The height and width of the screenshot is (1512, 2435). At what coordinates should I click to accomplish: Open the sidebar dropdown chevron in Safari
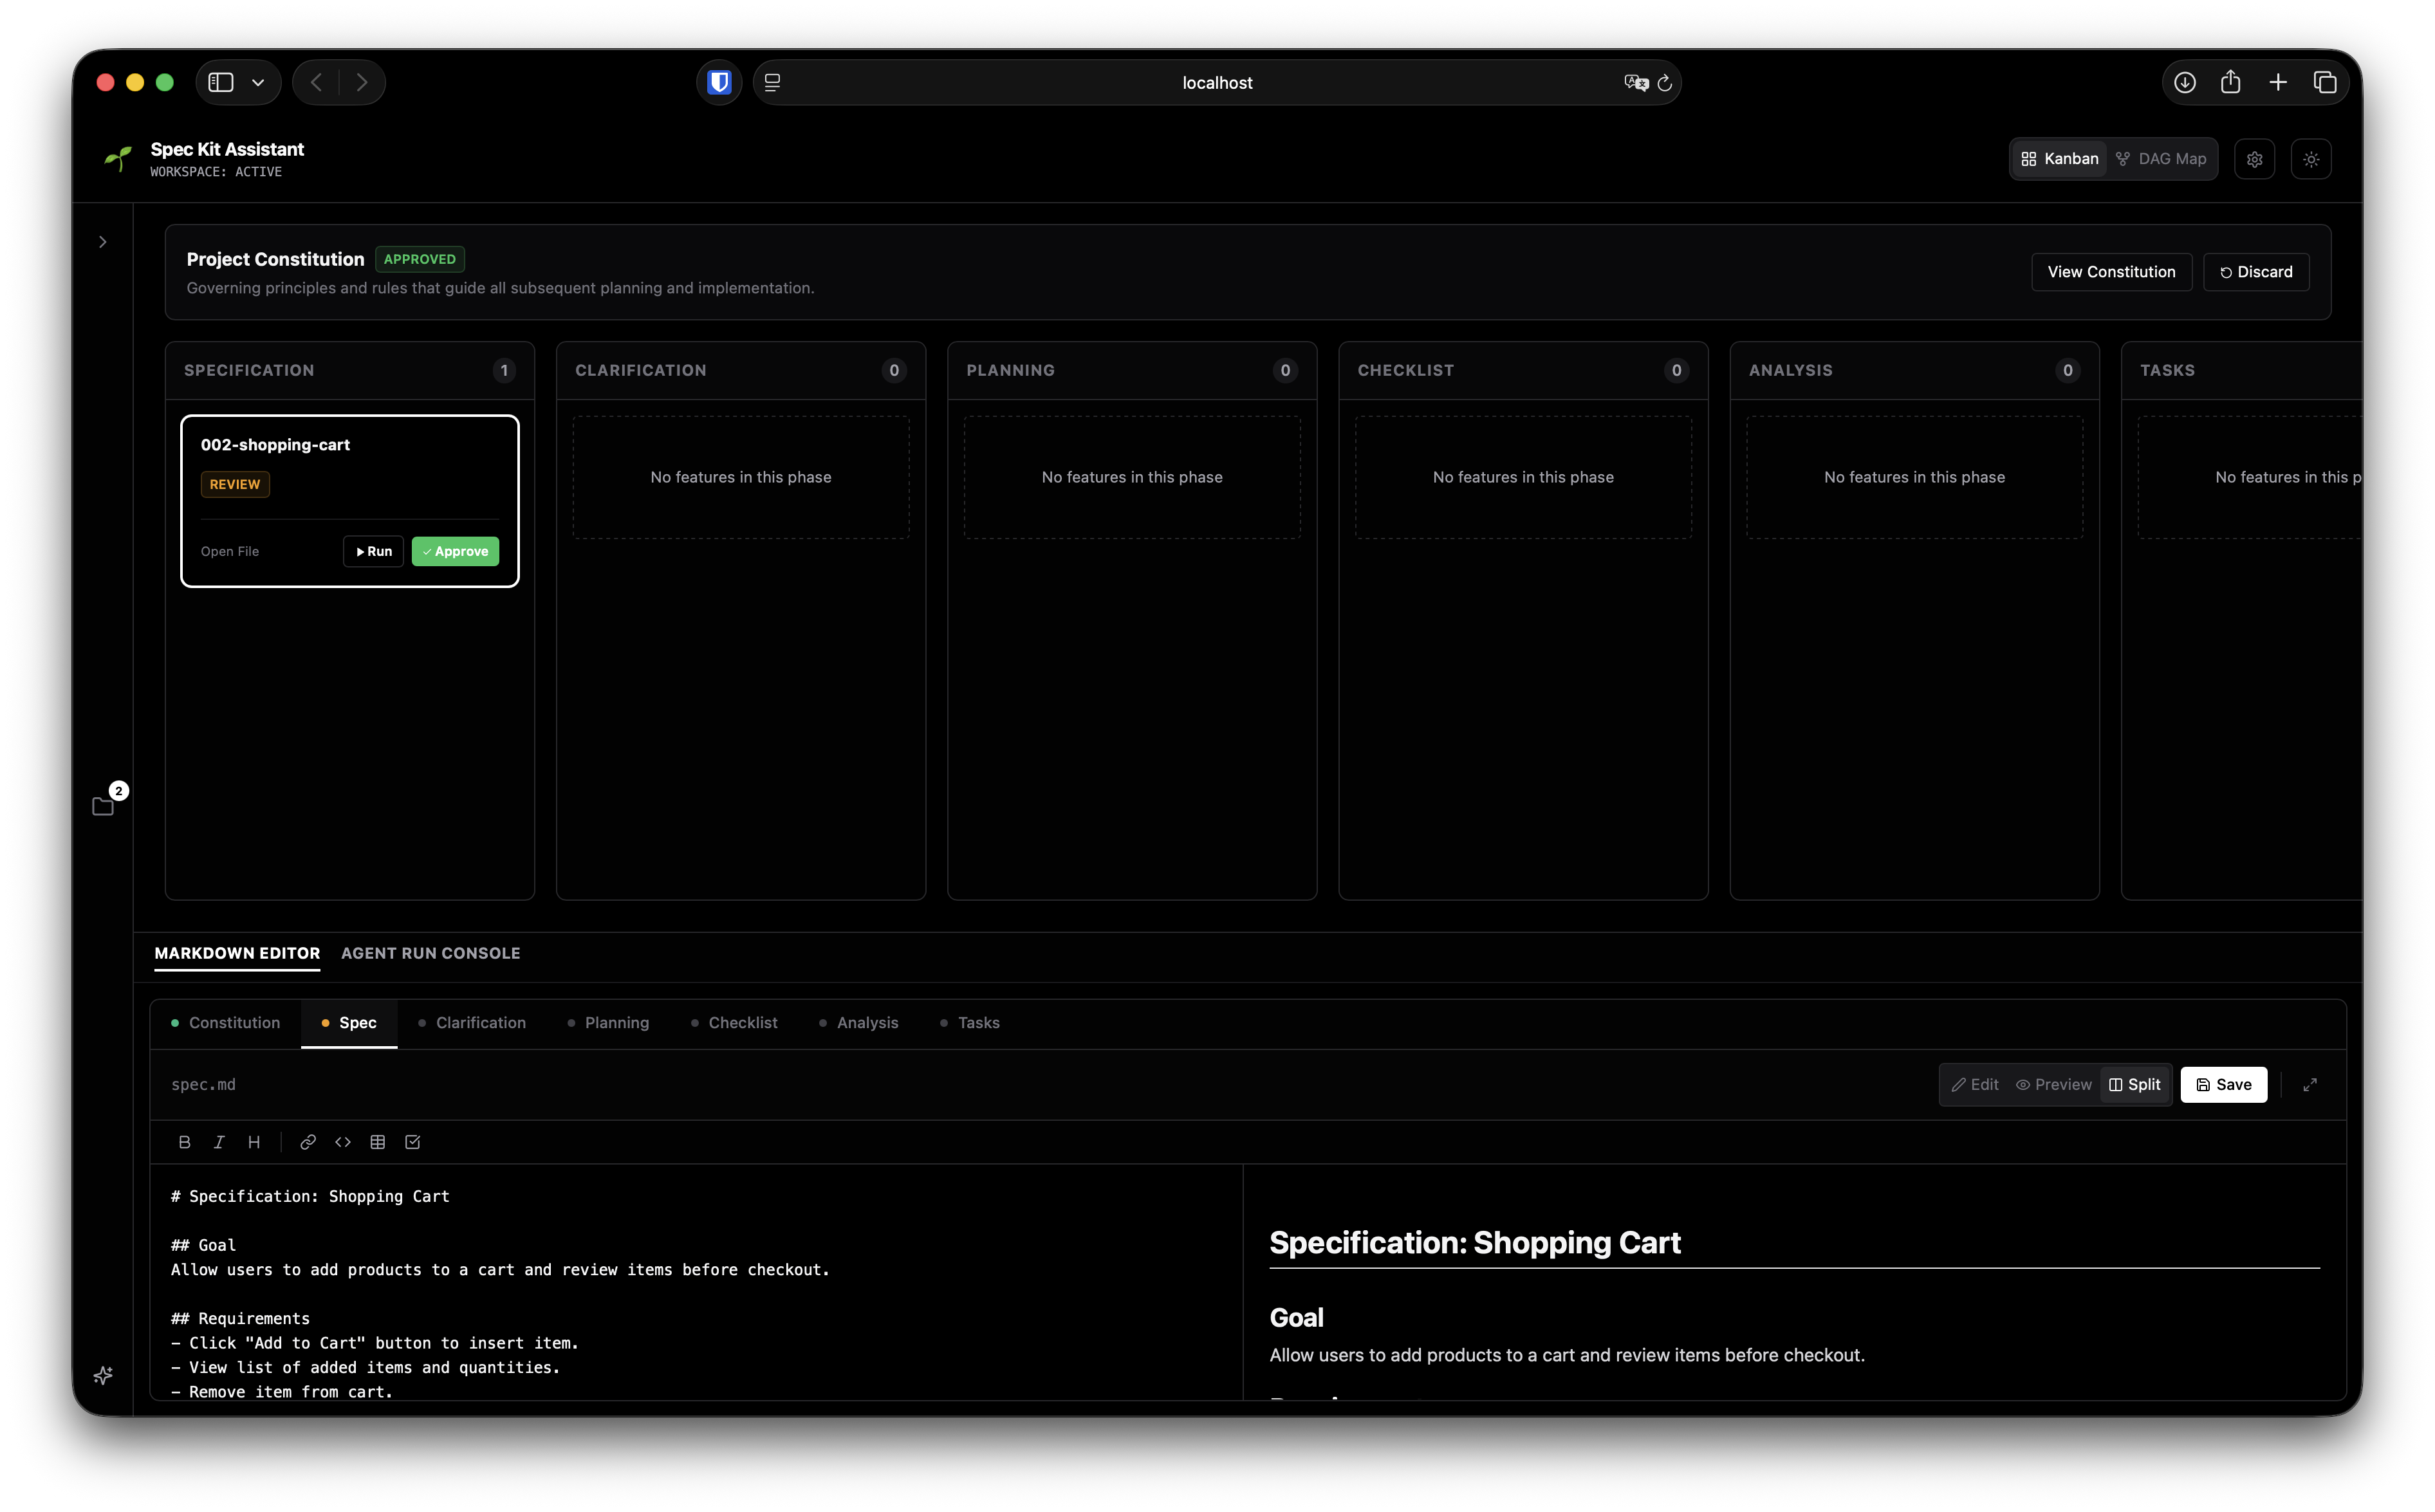(258, 82)
